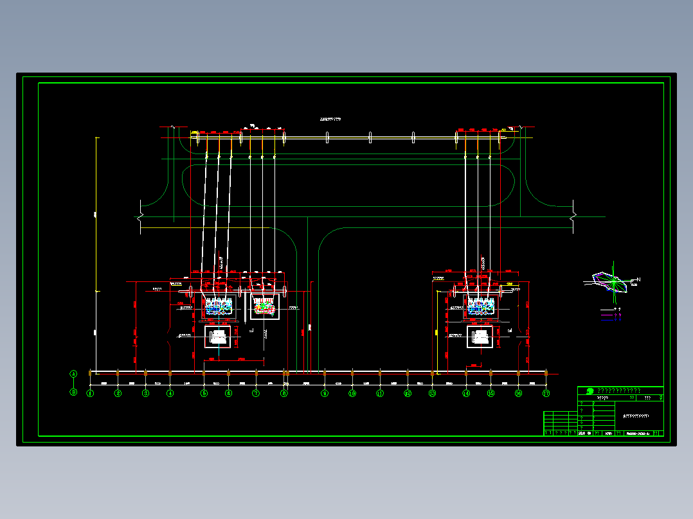Select grid axis bubble number 17
Viewport: 693px width, 519px height.
point(546,393)
